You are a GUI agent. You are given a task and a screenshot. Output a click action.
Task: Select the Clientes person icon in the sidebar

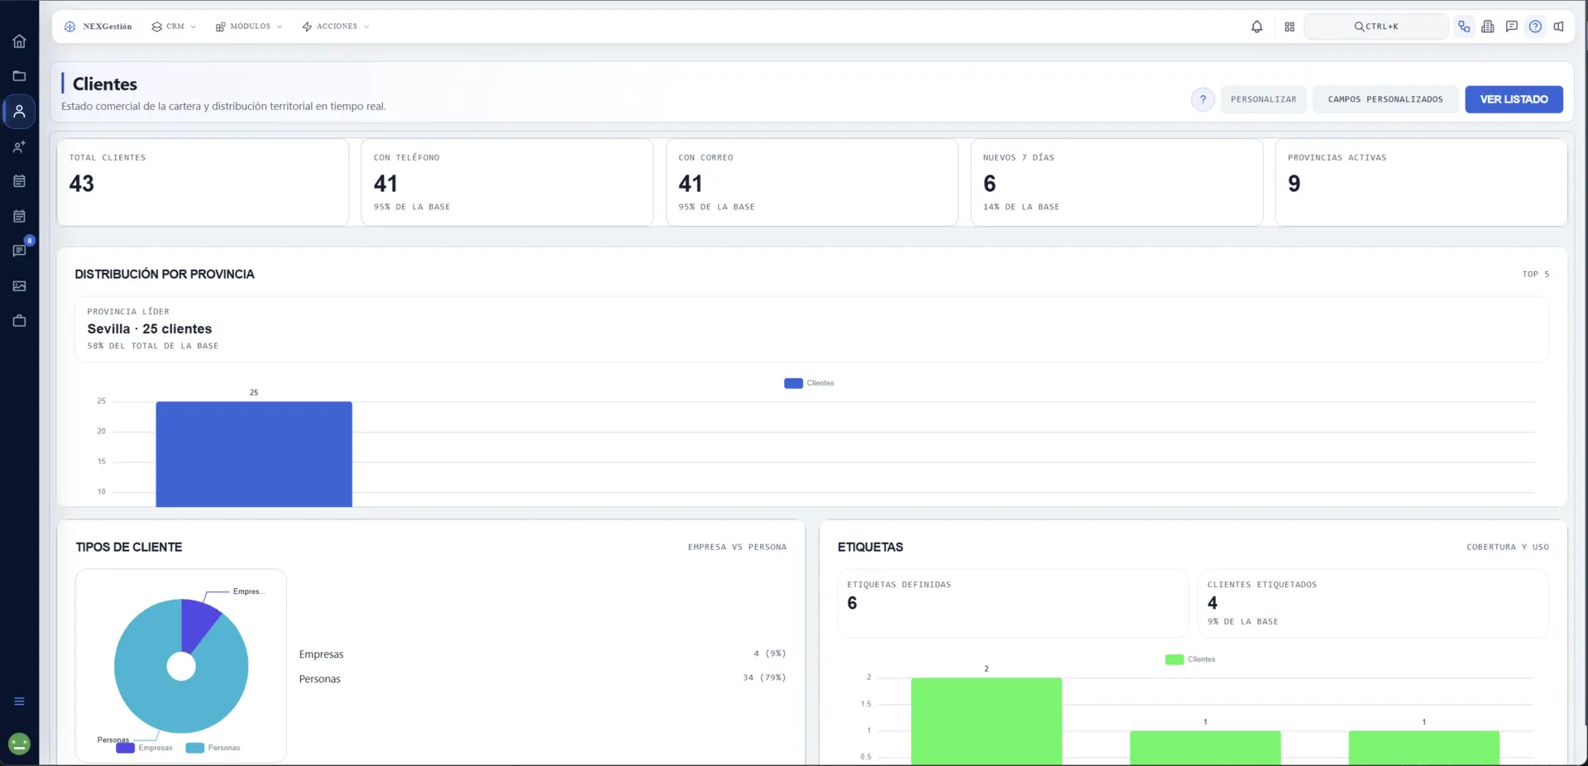(x=19, y=111)
